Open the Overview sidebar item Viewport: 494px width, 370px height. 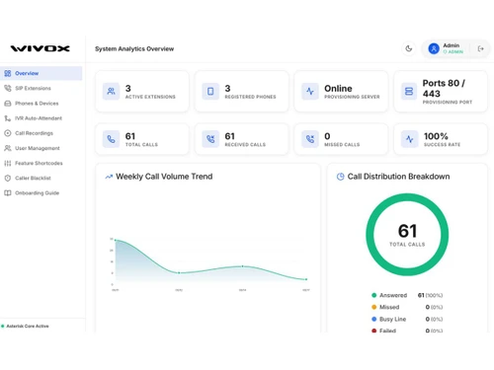pos(41,73)
